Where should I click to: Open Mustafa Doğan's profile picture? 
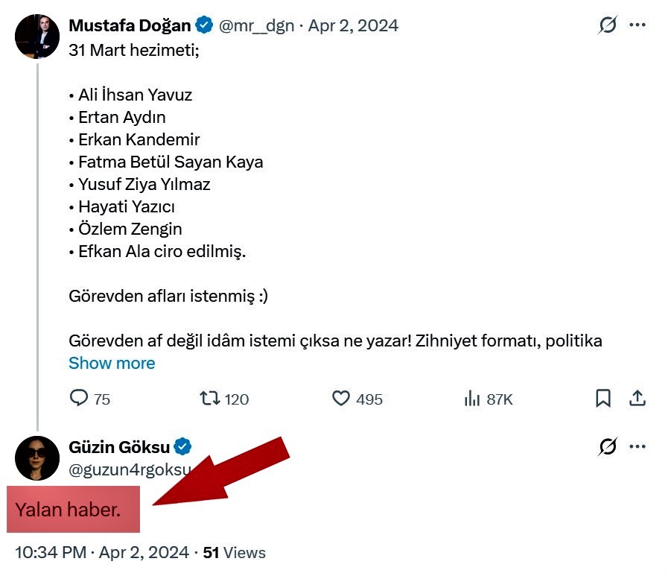pyautogui.click(x=37, y=36)
